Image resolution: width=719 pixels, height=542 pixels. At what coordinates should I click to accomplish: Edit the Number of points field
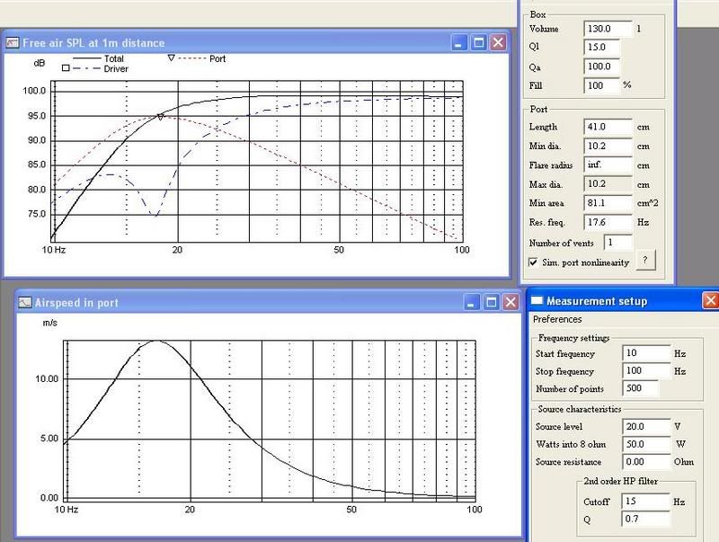[x=640, y=388]
